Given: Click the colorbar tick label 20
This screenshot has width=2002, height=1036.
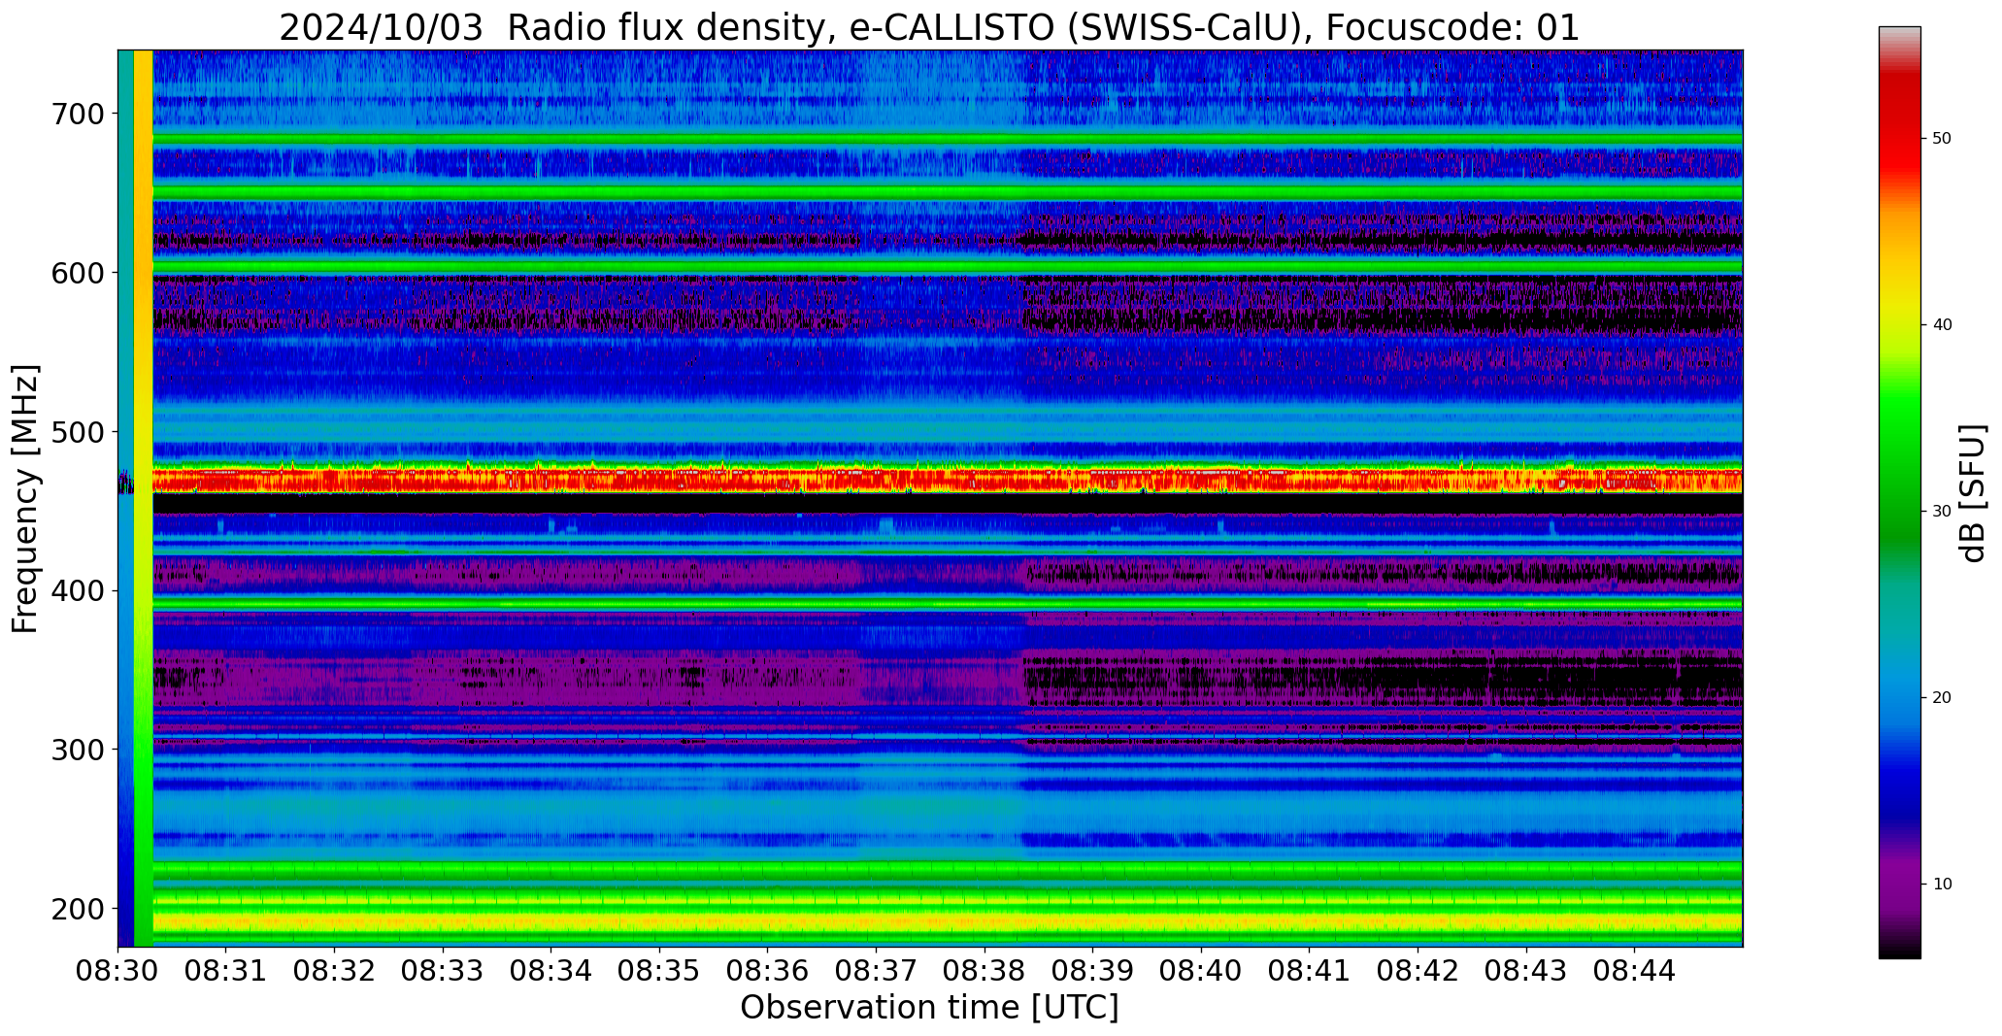Looking at the screenshot, I should tap(1942, 697).
